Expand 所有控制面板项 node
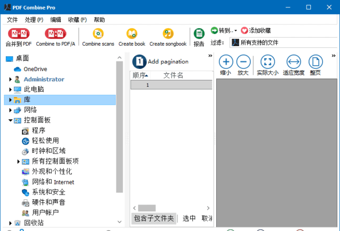Image resolution: width=340 pixels, height=231 pixels. [19, 162]
